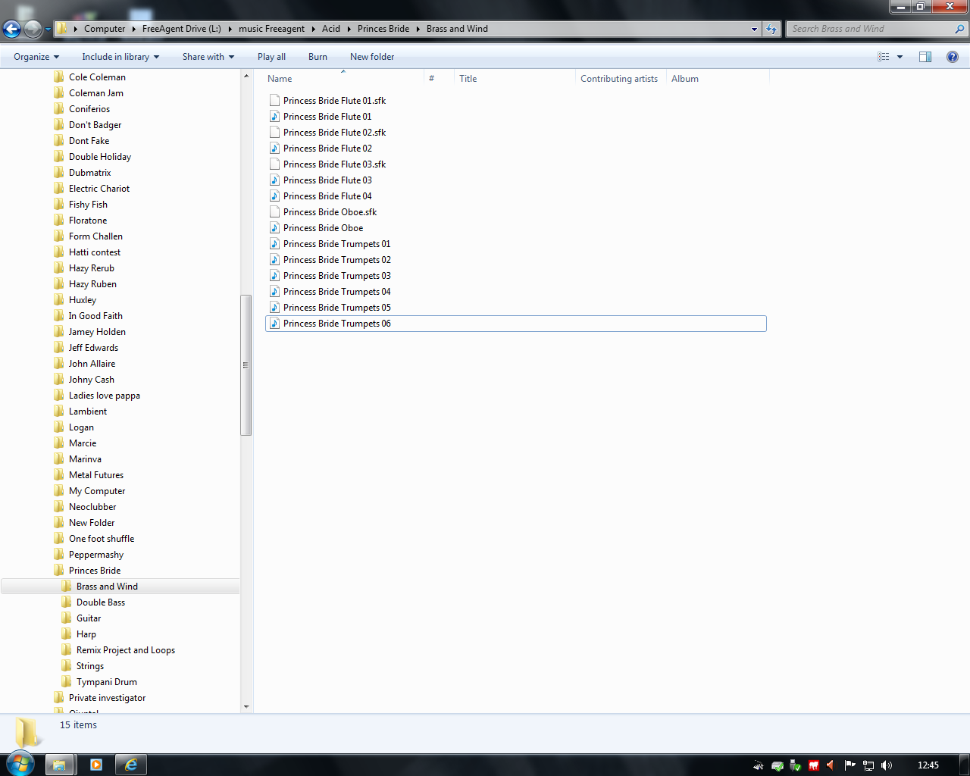Image resolution: width=970 pixels, height=776 pixels.
Task: Select the Double Bass folder in tree
Action: (x=100, y=602)
